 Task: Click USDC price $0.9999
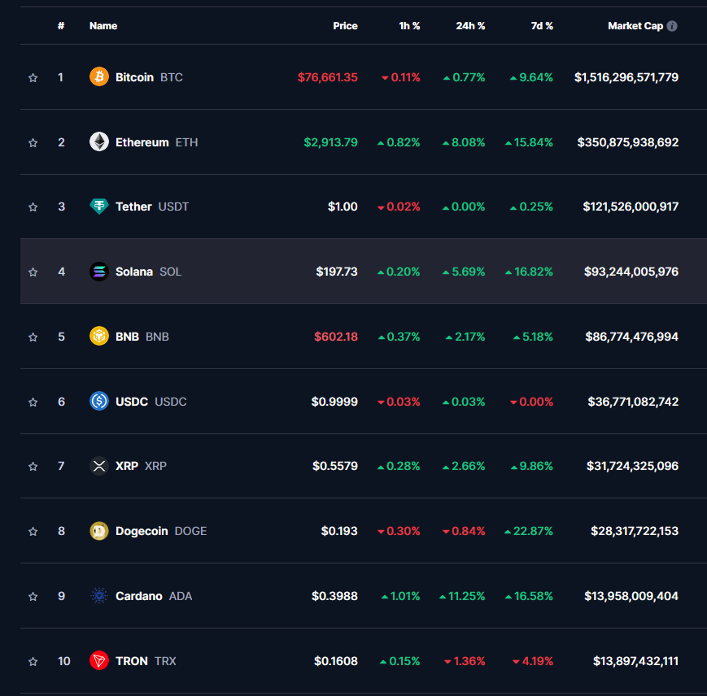click(334, 402)
